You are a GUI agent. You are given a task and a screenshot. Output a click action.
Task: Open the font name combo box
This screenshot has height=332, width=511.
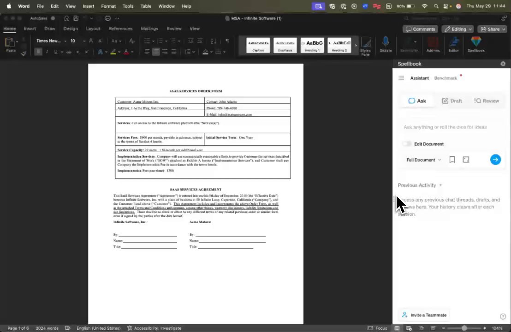coord(51,41)
